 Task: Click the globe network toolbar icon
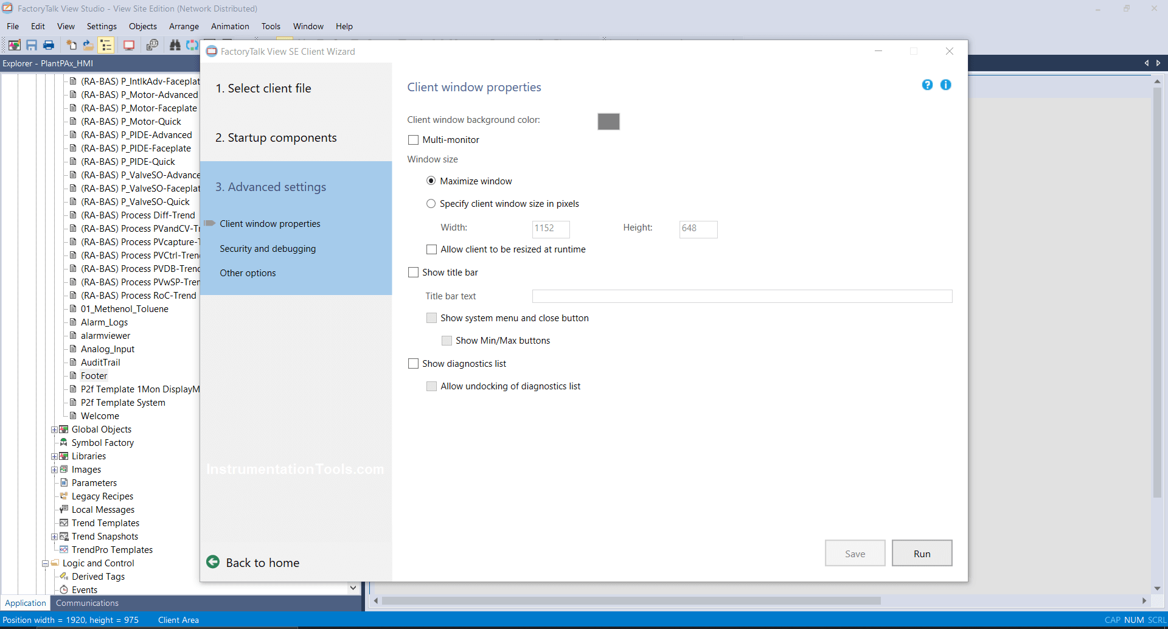click(152, 45)
